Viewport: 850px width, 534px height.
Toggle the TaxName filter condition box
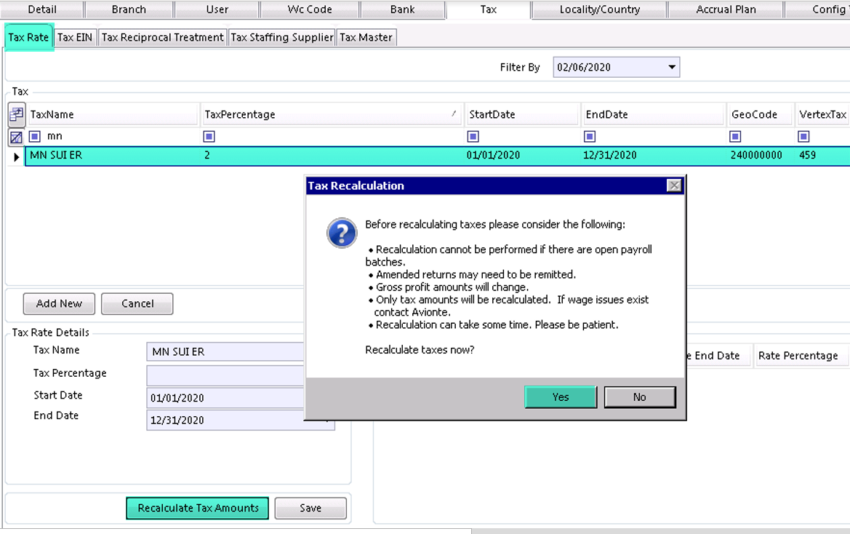pos(35,136)
